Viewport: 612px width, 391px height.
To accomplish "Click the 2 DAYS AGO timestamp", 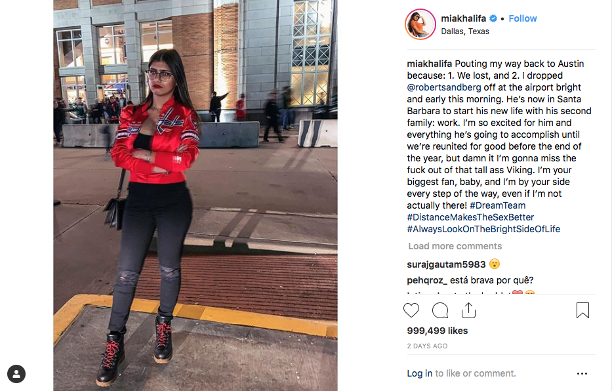I will [427, 346].
